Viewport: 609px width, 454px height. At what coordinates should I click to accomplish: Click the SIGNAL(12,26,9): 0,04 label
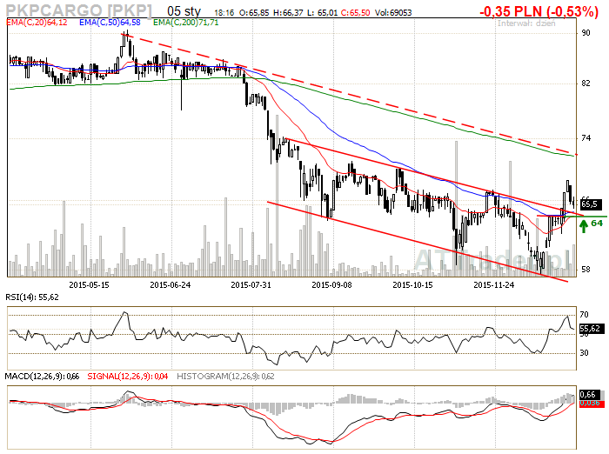(x=127, y=377)
